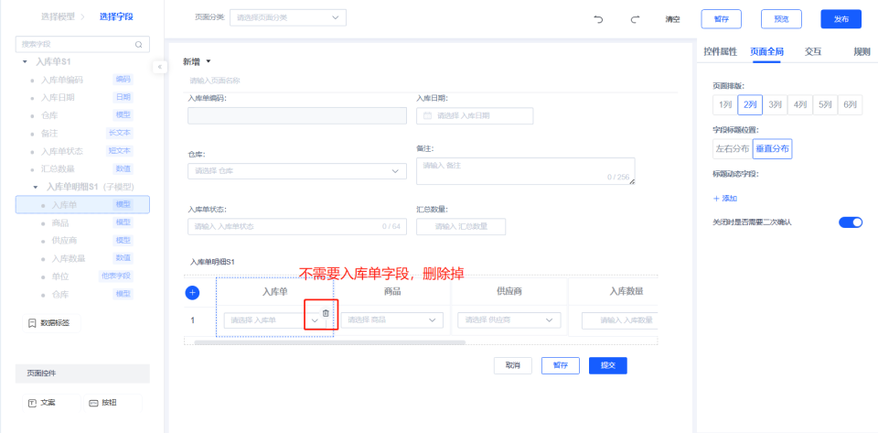The height and width of the screenshot is (433, 878).
Task: Collapse the 入库单明细S1 子模型 node
Action: pos(36,187)
